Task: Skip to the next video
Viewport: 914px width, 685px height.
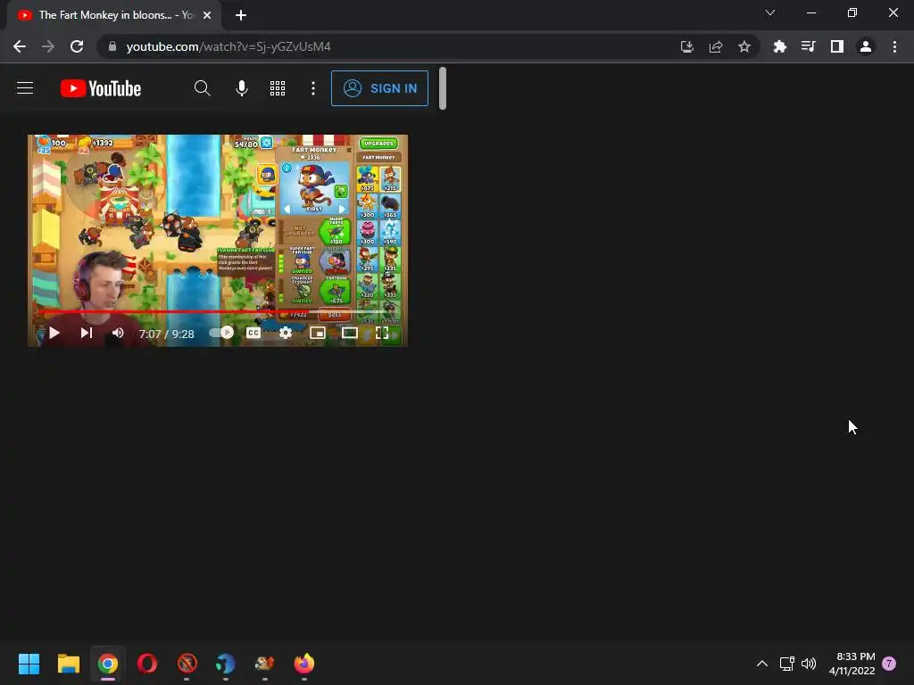Action: (x=87, y=333)
